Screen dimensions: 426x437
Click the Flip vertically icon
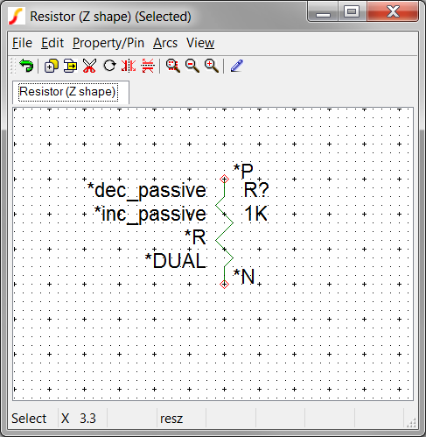pyautogui.click(x=148, y=66)
